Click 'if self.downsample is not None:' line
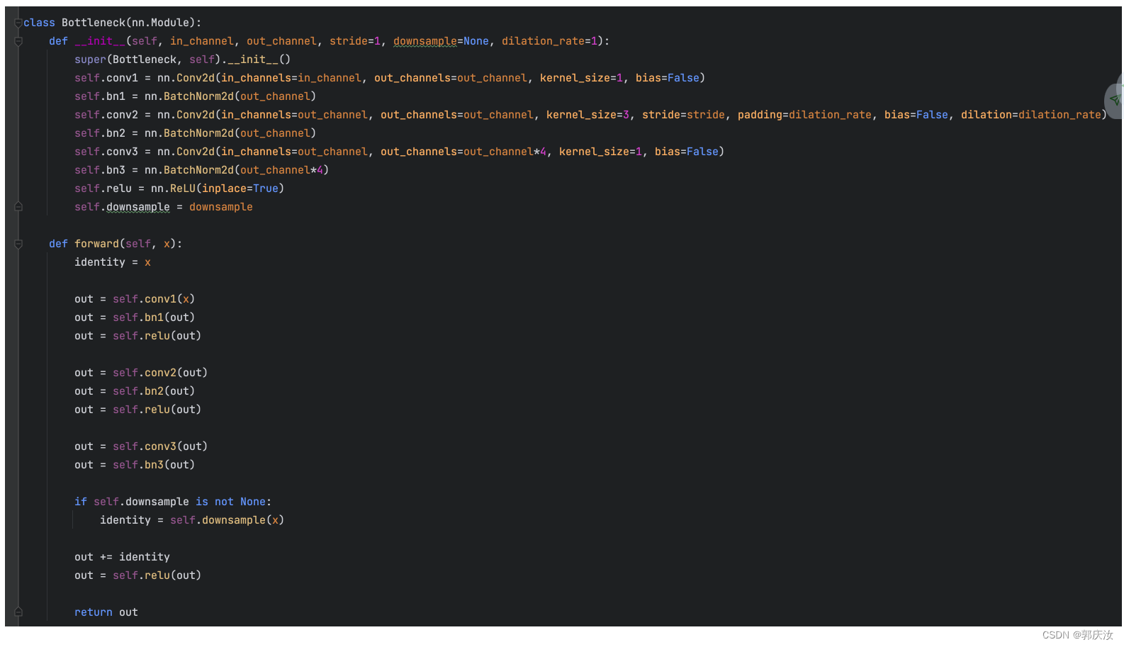The height and width of the screenshot is (647, 1124). pos(173,502)
